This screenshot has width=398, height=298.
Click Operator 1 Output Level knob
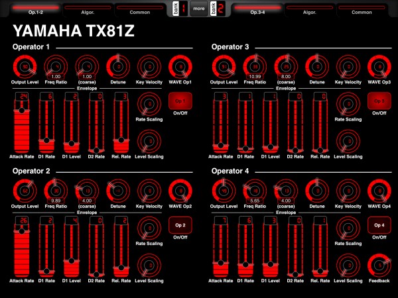(x=25, y=67)
